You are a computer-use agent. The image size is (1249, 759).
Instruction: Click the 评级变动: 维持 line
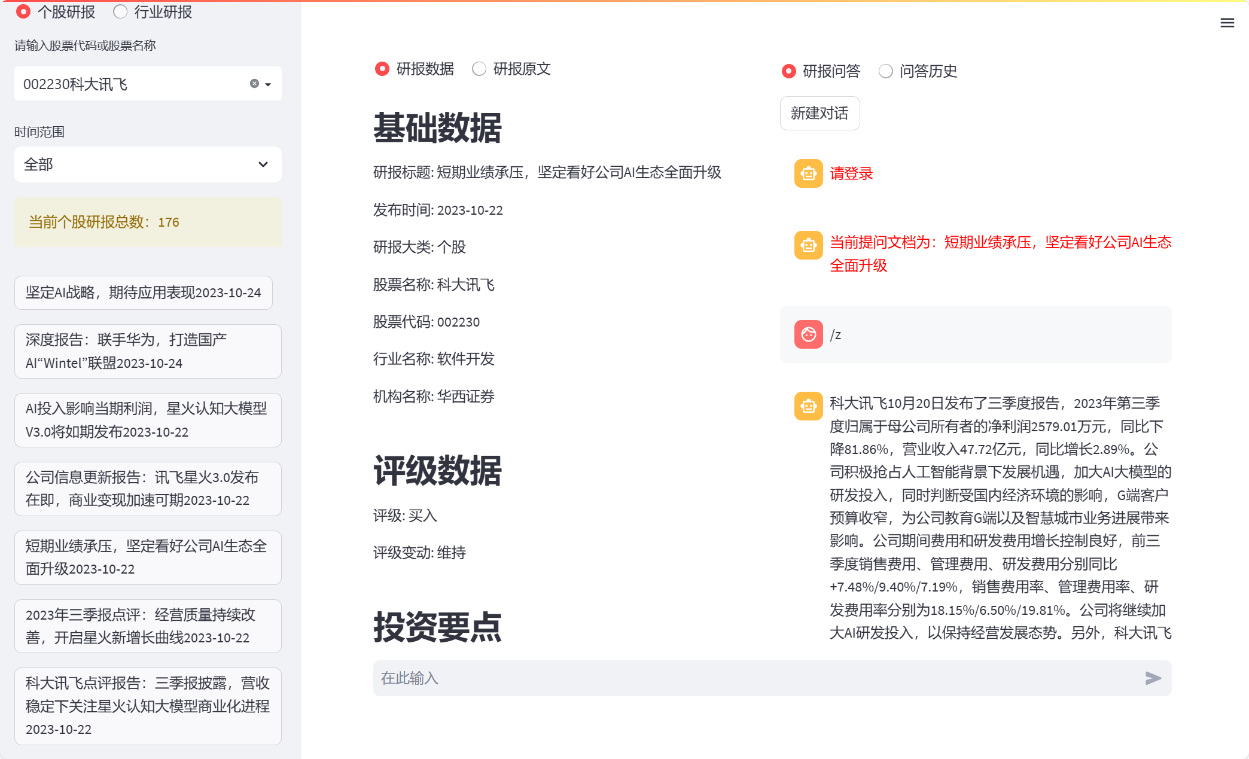tap(419, 553)
